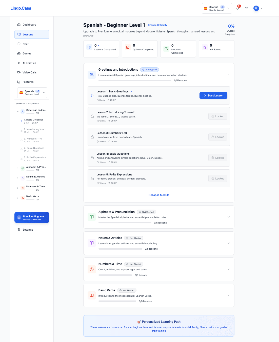Screen dimensions: 279x342
Task: Collapse Greetings and Introductions module chevron
Action: [x=228, y=75]
